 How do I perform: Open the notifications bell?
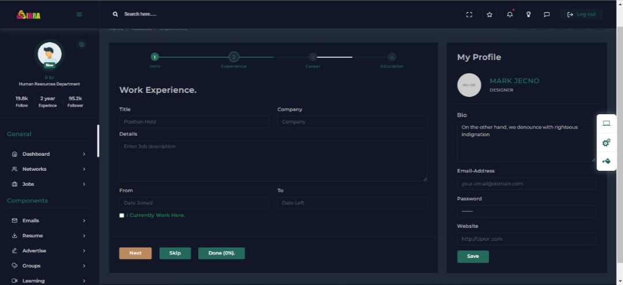(510, 14)
